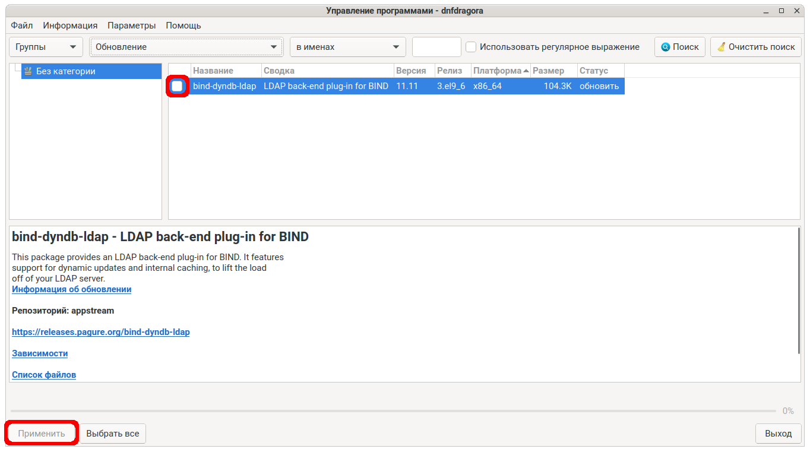Click the Без категории group icon
This screenshot has height=452, width=810.
pos(28,71)
